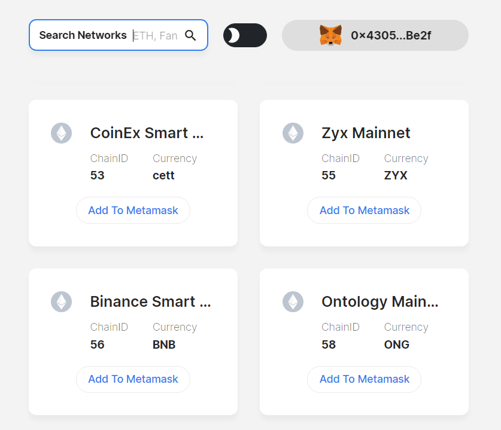Add Ontology Mainnet to Metamask
The height and width of the screenshot is (430, 501).
click(x=364, y=379)
